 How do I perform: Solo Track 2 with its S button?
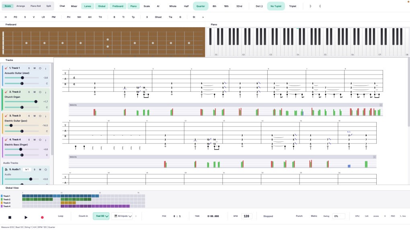pyautogui.click(x=29, y=92)
